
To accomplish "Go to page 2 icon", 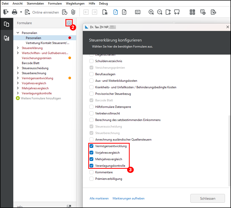I will click(124, 12).
